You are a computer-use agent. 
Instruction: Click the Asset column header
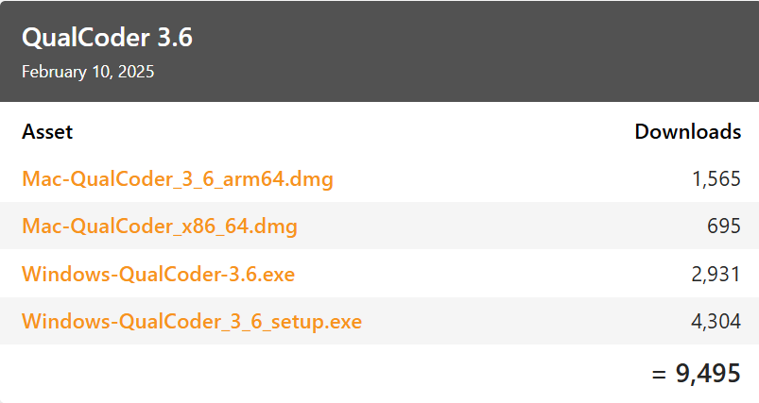(47, 132)
